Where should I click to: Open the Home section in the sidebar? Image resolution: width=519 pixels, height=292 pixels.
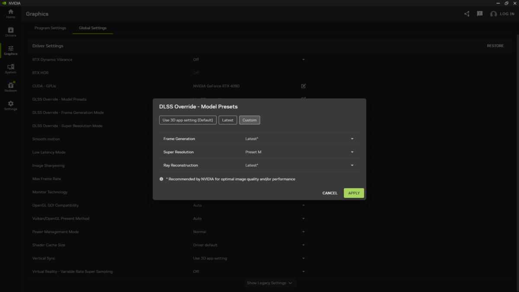click(x=10, y=13)
